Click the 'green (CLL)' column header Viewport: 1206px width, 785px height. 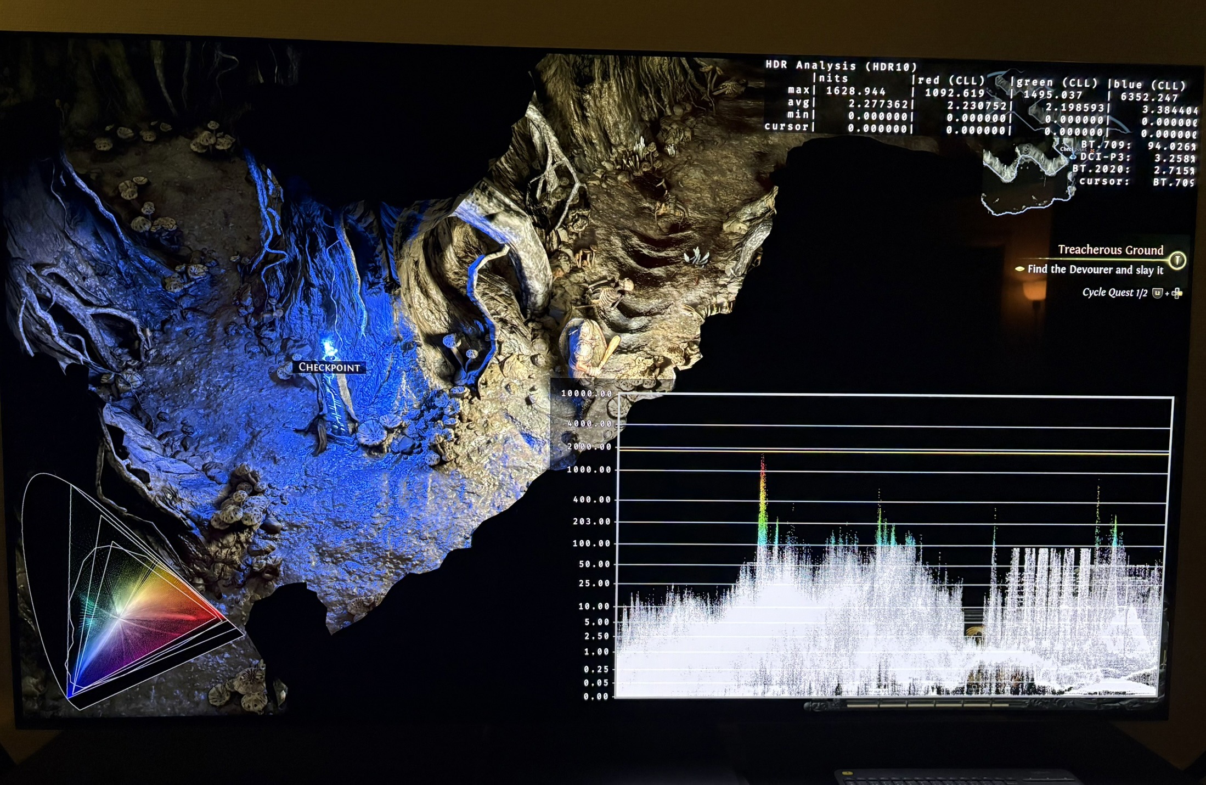(x=1057, y=83)
